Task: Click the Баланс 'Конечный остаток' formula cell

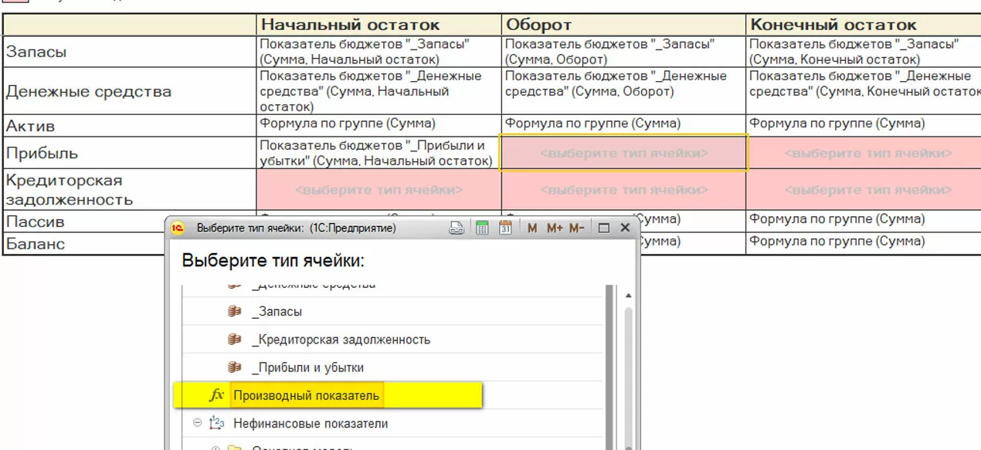Action: tap(864, 242)
